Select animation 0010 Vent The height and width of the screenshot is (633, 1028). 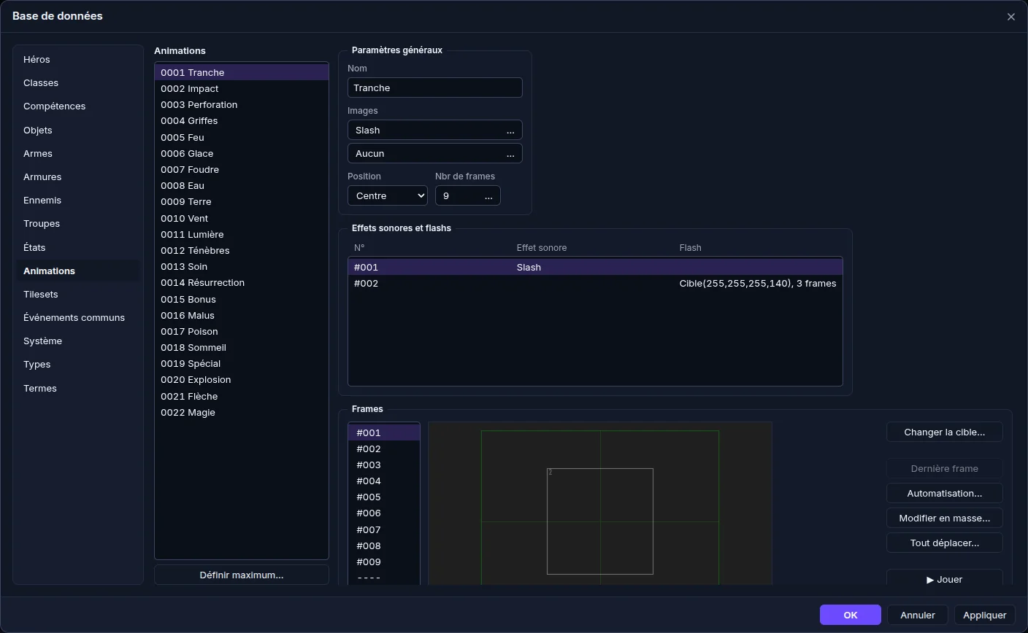point(242,218)
